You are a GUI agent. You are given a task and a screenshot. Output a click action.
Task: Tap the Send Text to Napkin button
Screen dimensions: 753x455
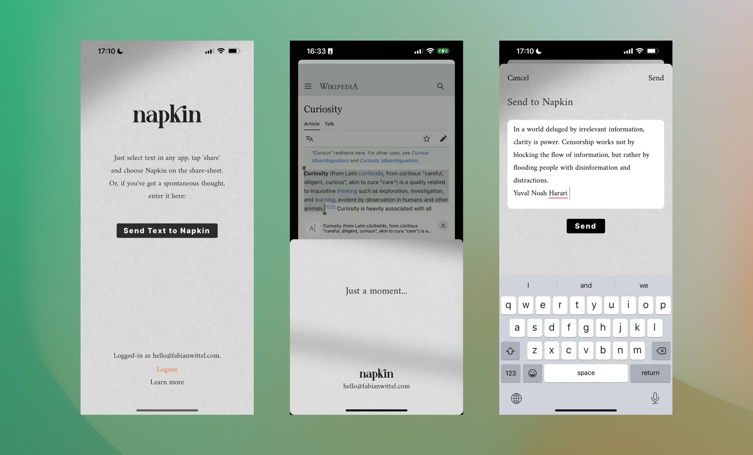(167, 231)
